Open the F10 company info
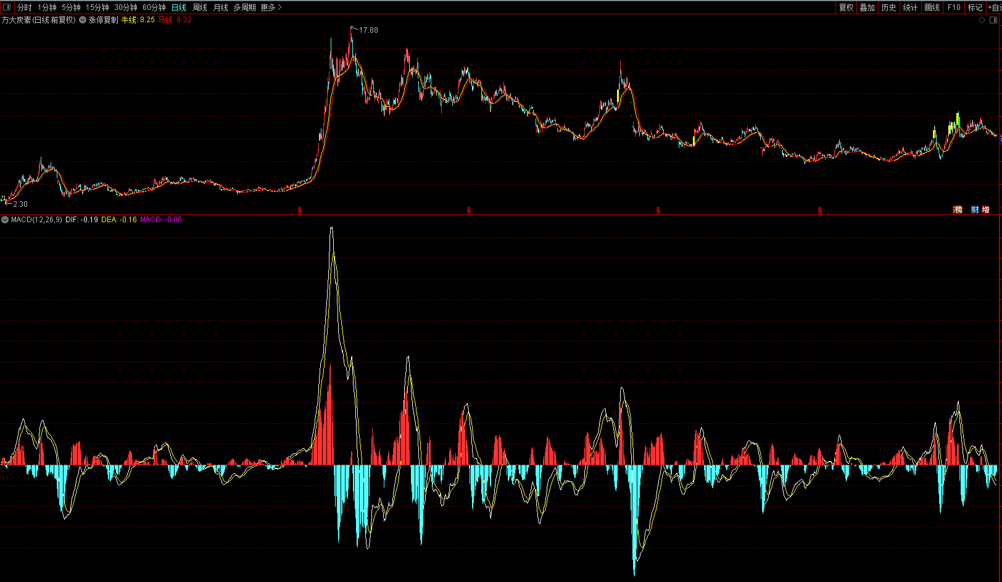1002x582 pixels. coord(954,7)
